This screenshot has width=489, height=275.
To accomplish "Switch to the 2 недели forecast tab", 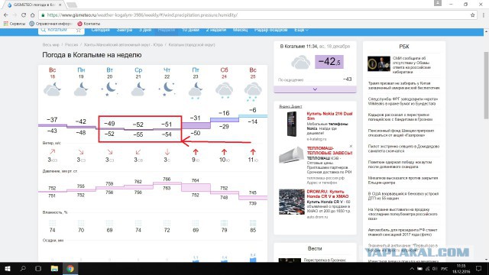I will click(215, 30).
